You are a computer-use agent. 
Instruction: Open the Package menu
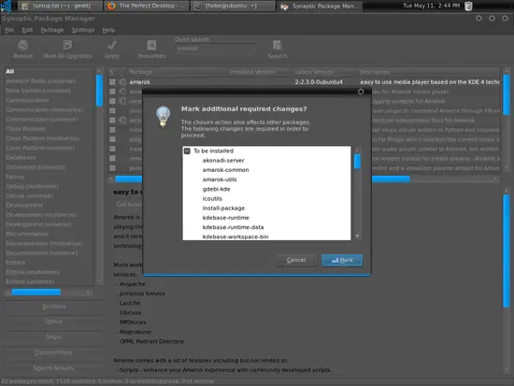(x=52, y=30)
